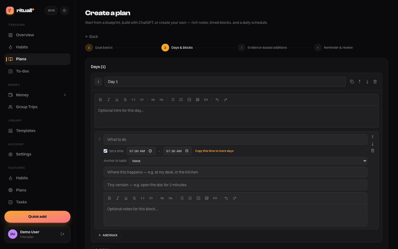Screen dimensions: 398x249
Task: Uncheck the Set a time checkbox
Action: point(105,151)
